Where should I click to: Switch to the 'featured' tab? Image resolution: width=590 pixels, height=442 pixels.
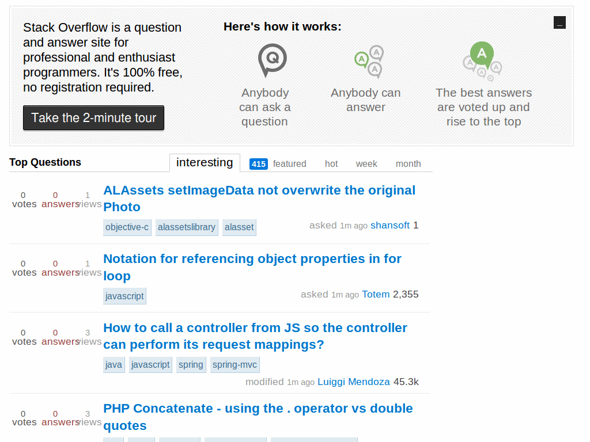coord(290,164)
